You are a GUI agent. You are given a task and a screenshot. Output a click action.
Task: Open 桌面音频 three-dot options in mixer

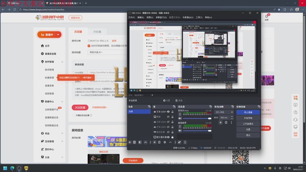click(x=180, y=127)
